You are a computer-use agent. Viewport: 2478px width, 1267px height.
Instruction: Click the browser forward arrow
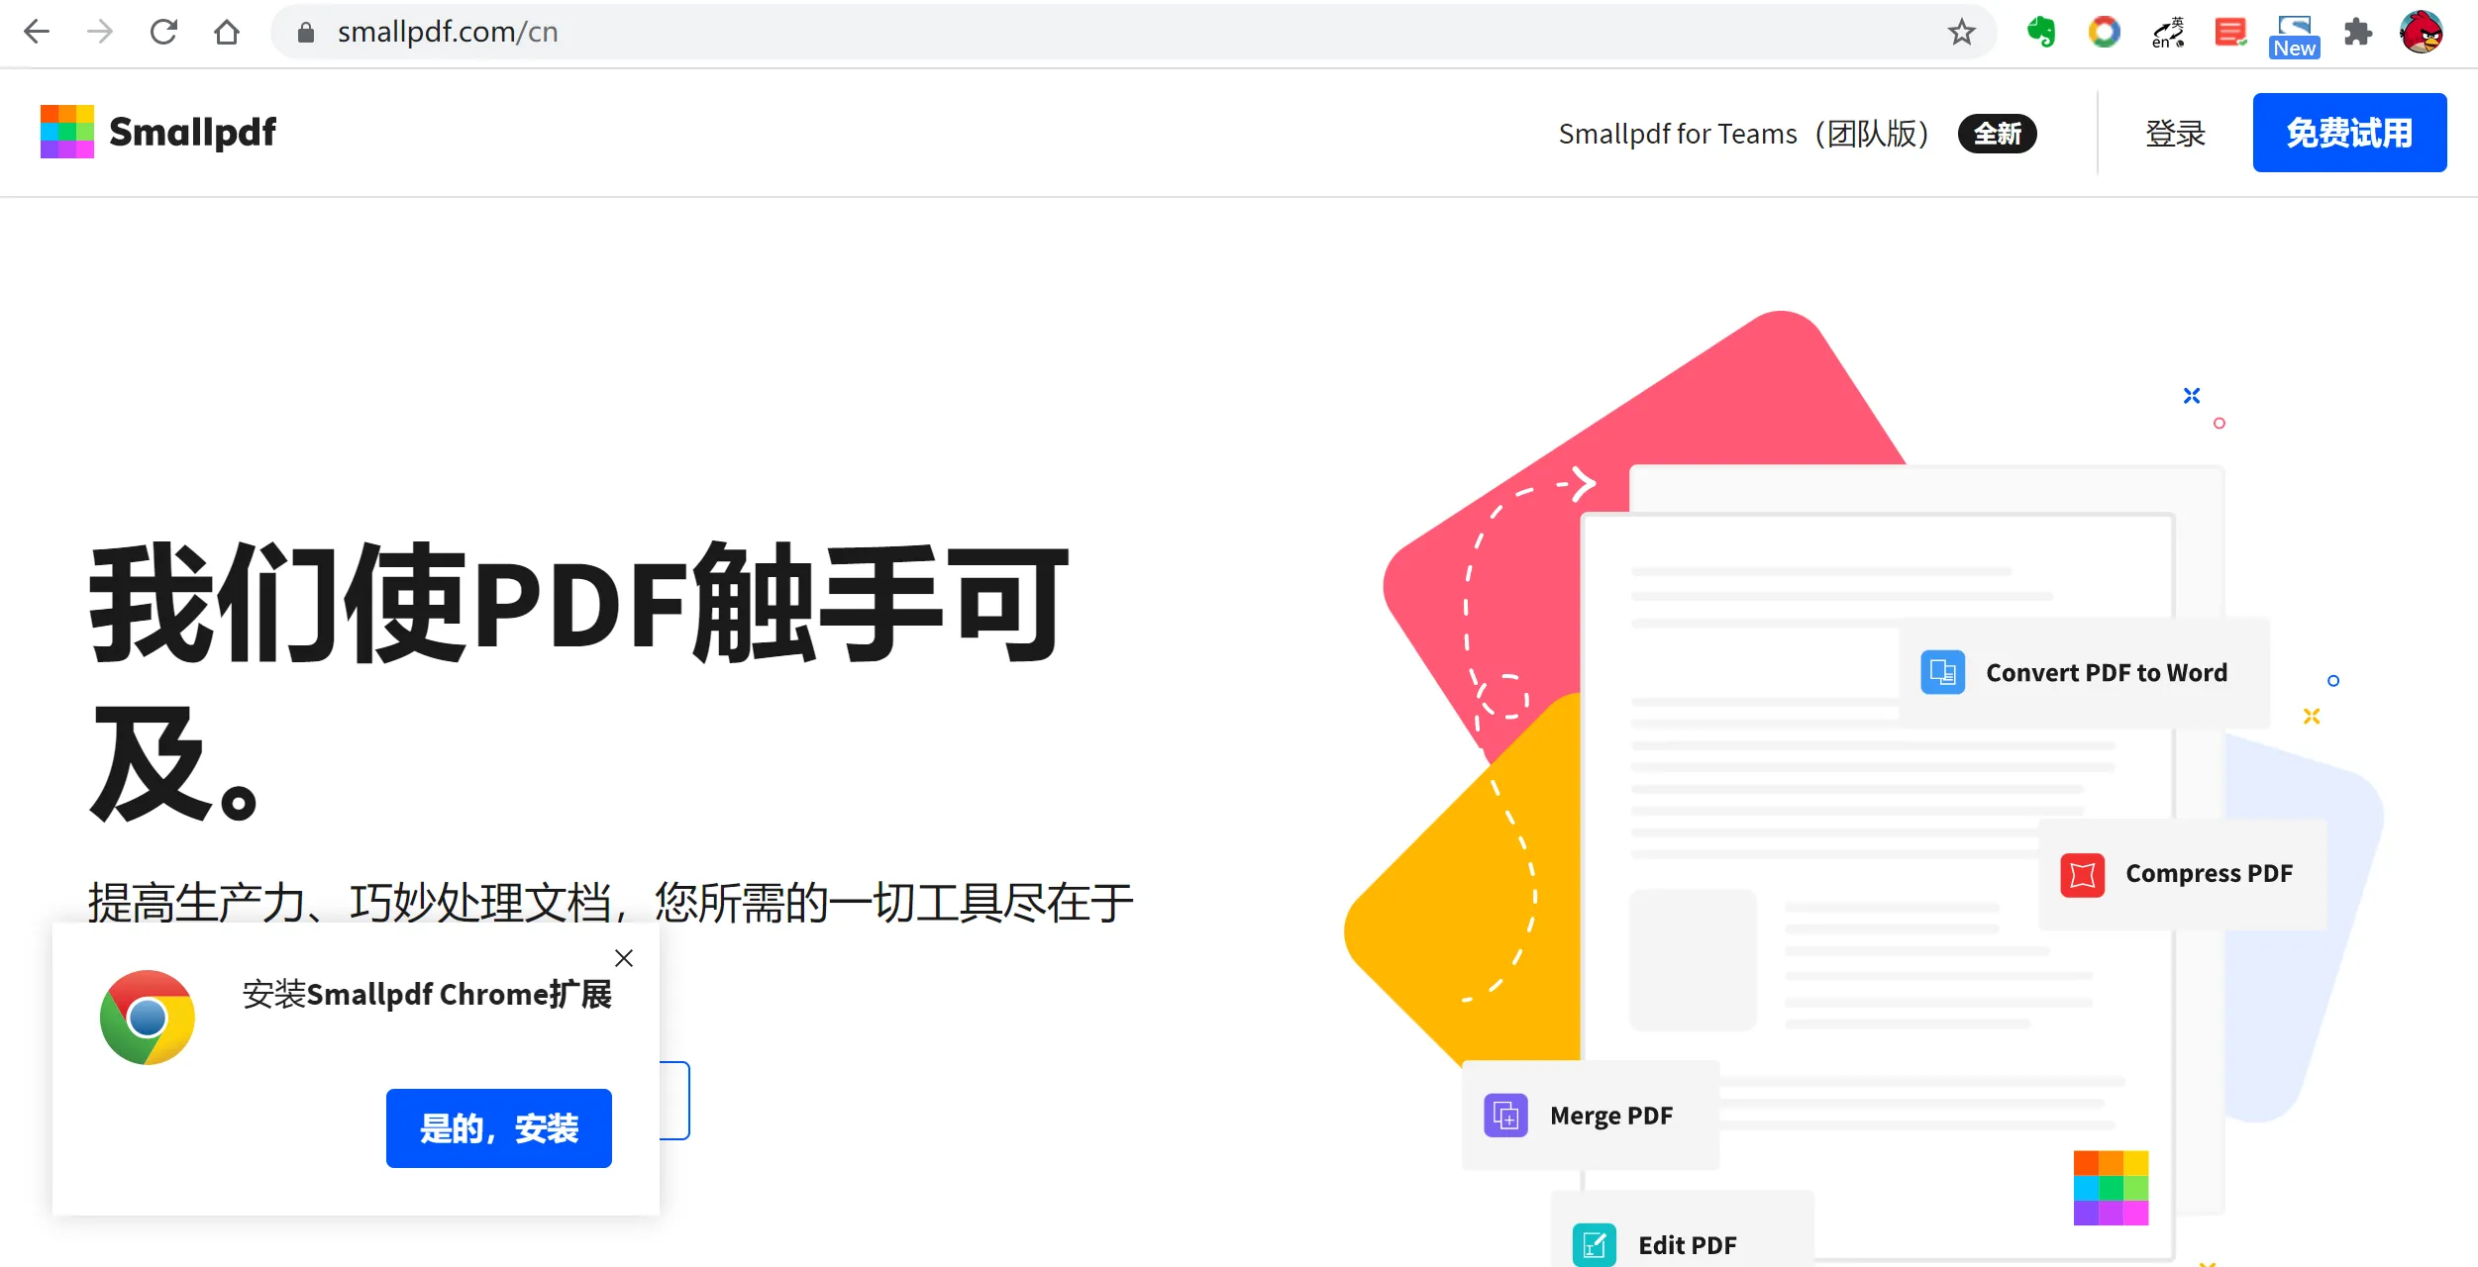100,32
